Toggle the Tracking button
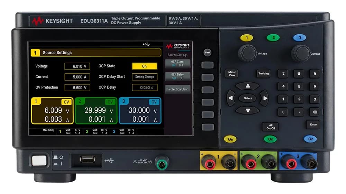The image size is (346, 194). (x=263, y=74)
